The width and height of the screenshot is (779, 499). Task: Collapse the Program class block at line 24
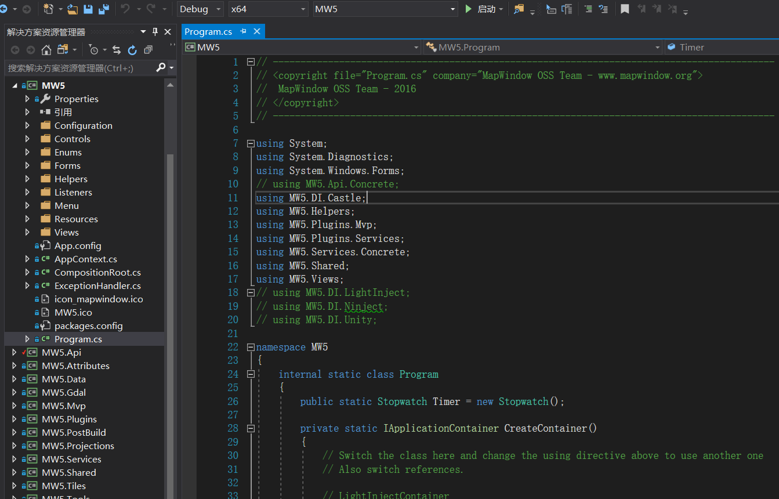[251, 374]
